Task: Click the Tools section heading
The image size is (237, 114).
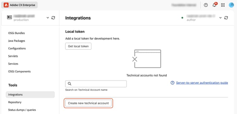Action: (x=13, y=85)
